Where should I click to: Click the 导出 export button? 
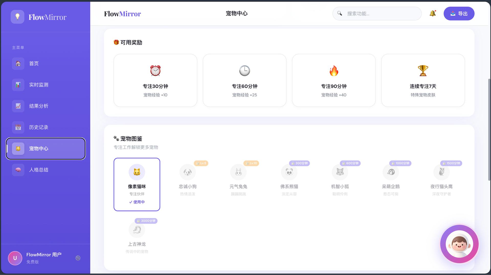pyautogui.click(x=459, y=14)
